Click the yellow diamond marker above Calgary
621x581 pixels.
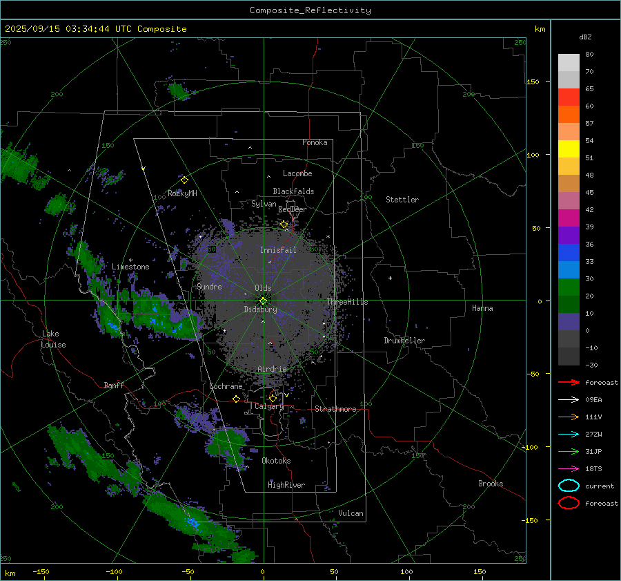click(x=273, y=398)
